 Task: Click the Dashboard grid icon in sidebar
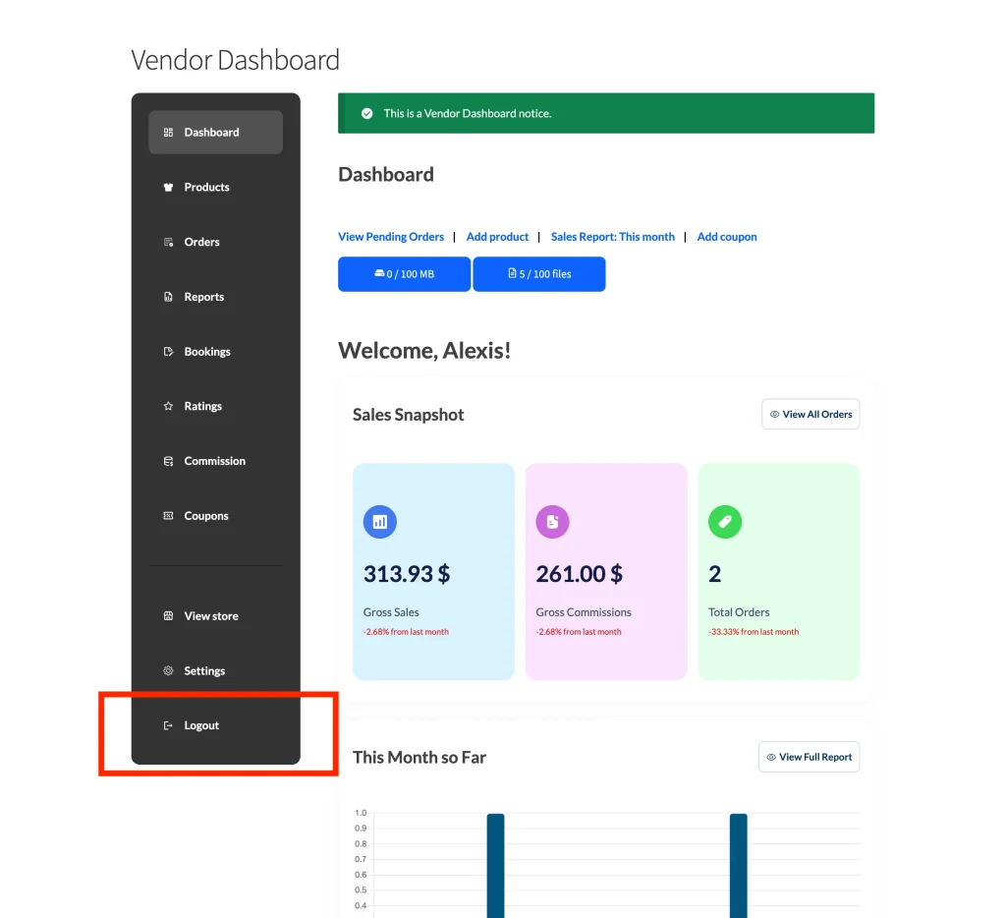point(168,133)
